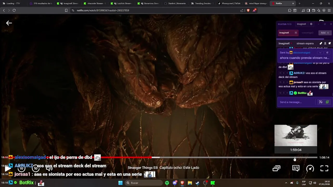Open the share page icon in address bar
Viewport: 333px width, 187px height.
(242, 10)
